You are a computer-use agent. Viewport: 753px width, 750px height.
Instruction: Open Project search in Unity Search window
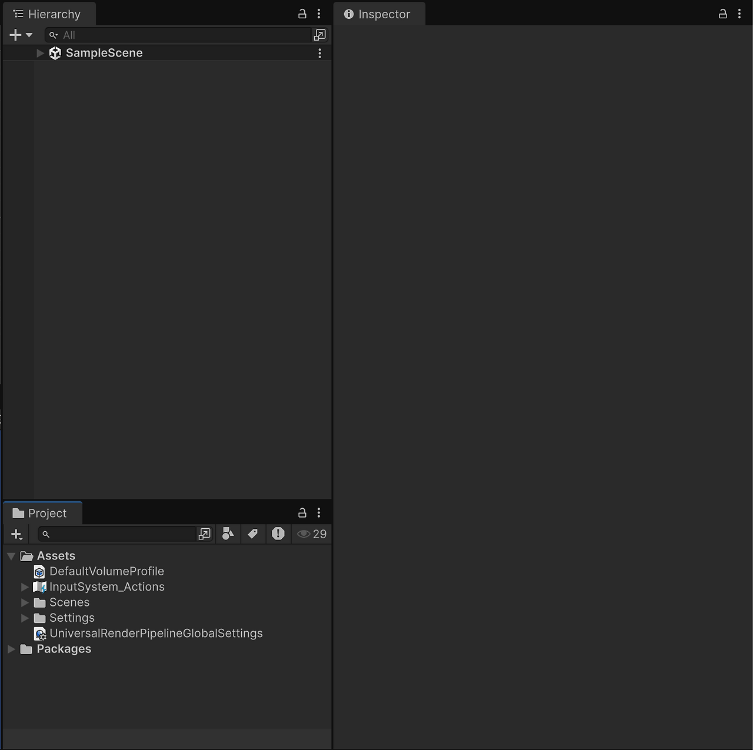(x=205, y=534)
